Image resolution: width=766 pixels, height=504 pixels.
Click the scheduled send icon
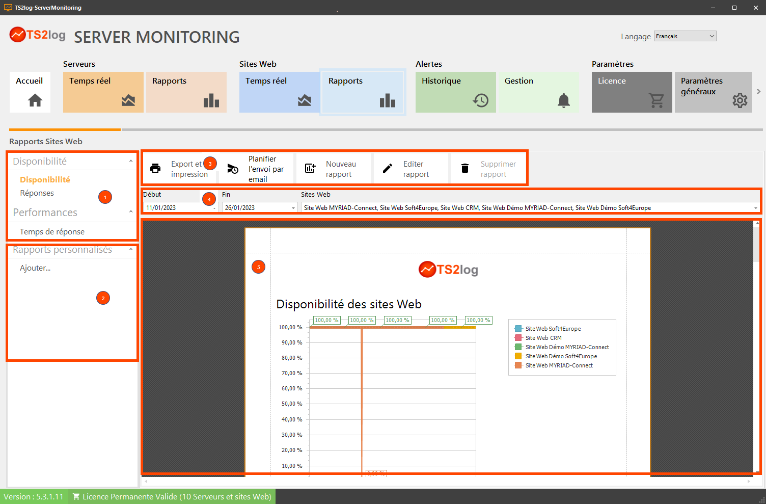point(233,169)
